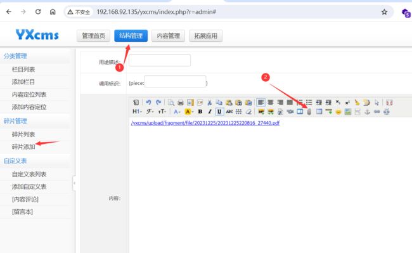Bookmark this page with the star icon
The width and height of the screenshot is (412, 253).
pos(384,12)
